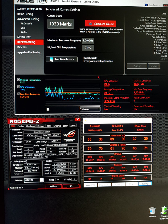The height and width of the screenshot is (224, 168).
Task: Click XS Bench button in Real Temp
Action: pyautogui.click(x=118, y=184)
